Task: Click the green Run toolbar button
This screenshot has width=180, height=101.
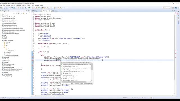Action: (x=29, y=8)
